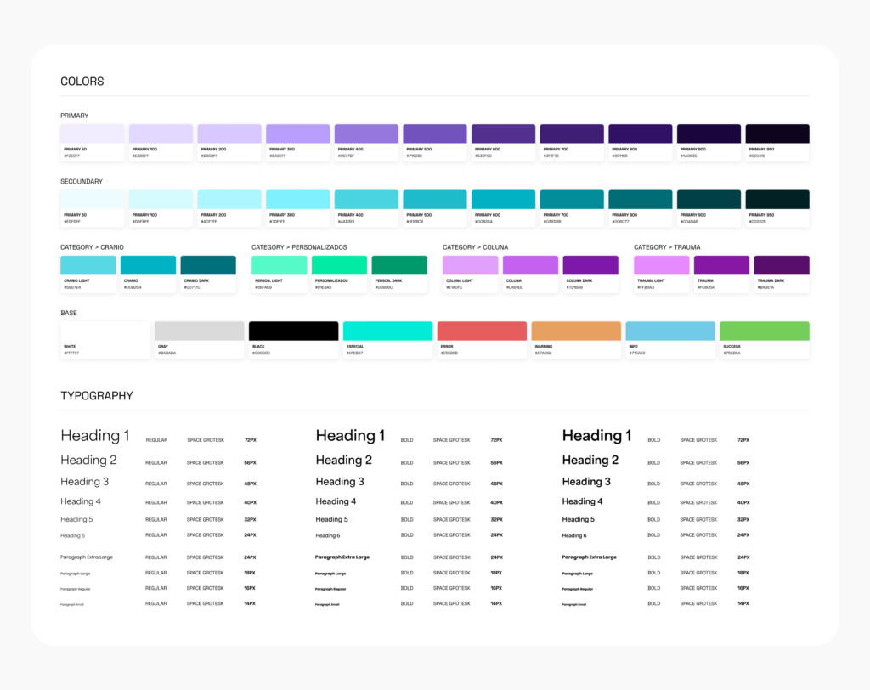Viewport: 870px width, 690px height.
Task: Select the teal Secondary row 600 swatch
Action: (503, 199)
